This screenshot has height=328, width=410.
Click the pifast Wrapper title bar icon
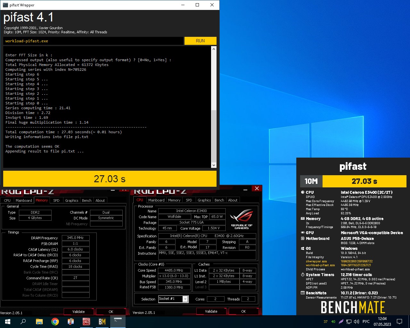coord(5,5)
